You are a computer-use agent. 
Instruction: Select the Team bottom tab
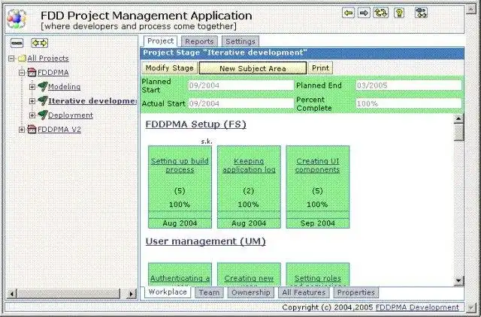pos(209,292)
